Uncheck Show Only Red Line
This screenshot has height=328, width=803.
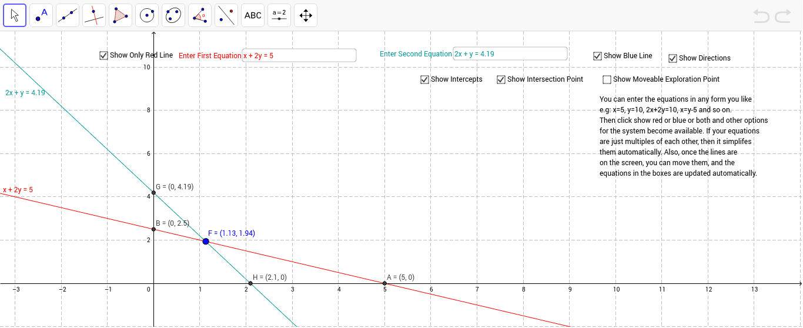pyautogui.click(x=104, y=55)
